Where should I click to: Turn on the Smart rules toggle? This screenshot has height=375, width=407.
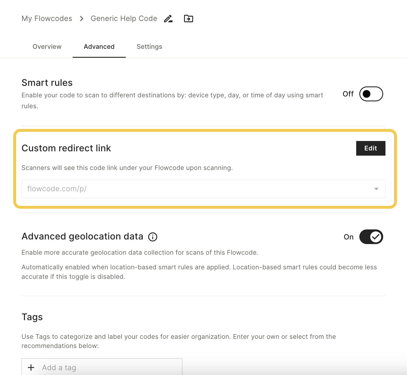[371, 94]
